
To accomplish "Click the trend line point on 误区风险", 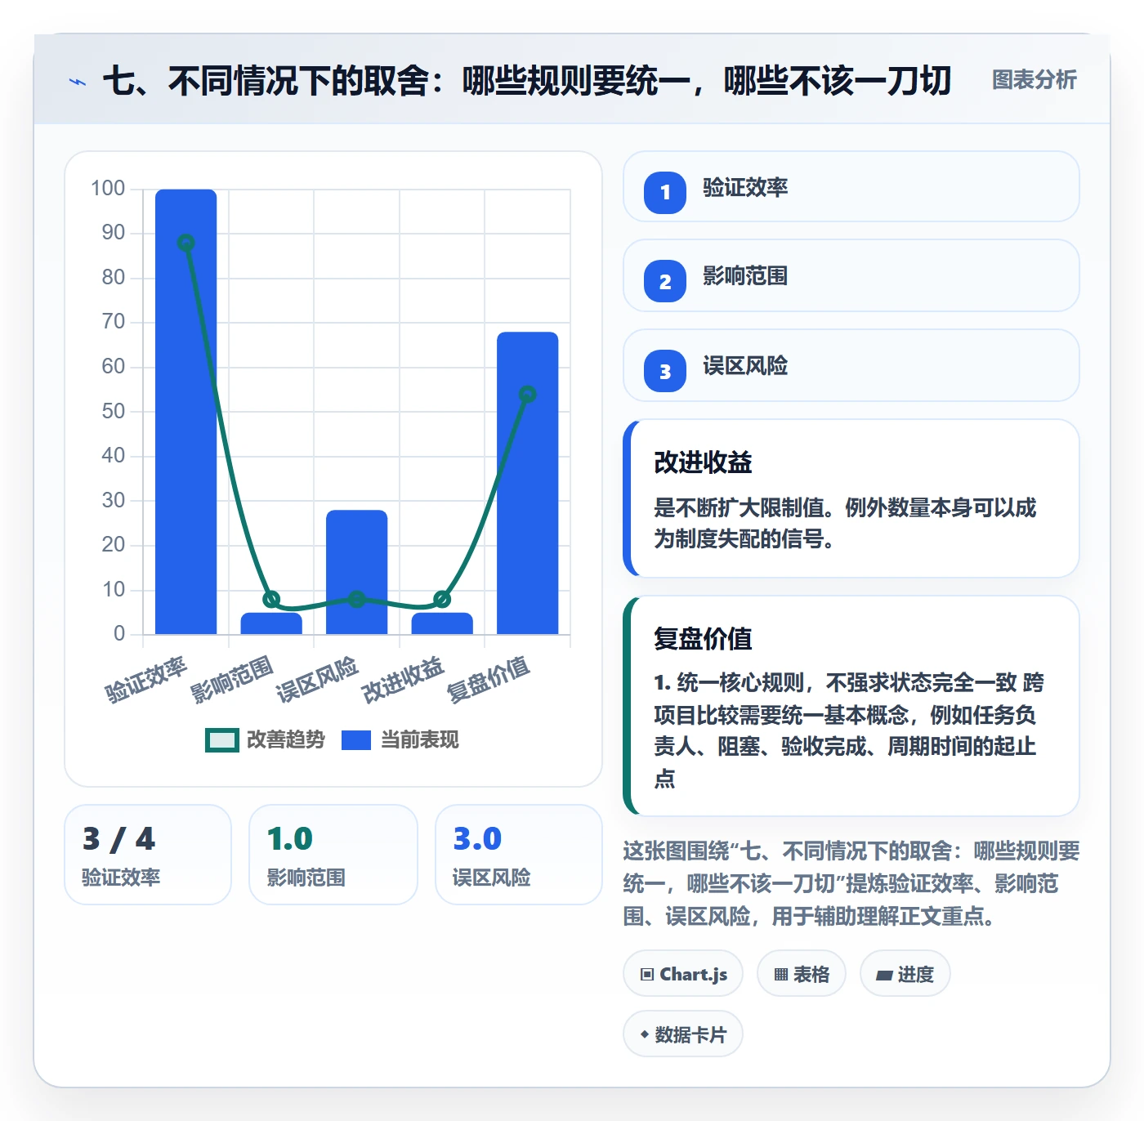I will pos(357,599).
